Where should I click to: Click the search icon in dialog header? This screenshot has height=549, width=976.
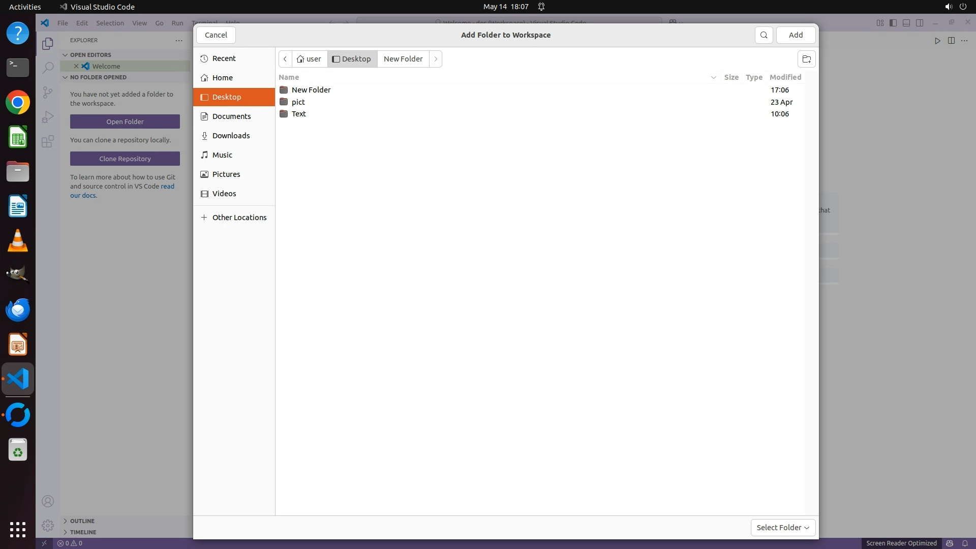coord(764,35)
